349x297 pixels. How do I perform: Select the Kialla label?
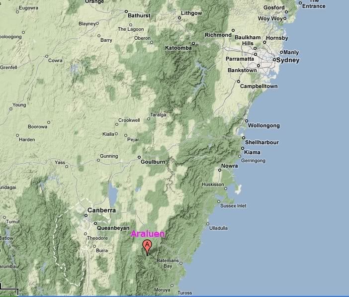[x=108, y=134]
